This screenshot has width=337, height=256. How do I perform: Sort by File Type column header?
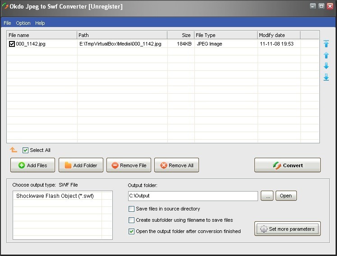(226, 35)
